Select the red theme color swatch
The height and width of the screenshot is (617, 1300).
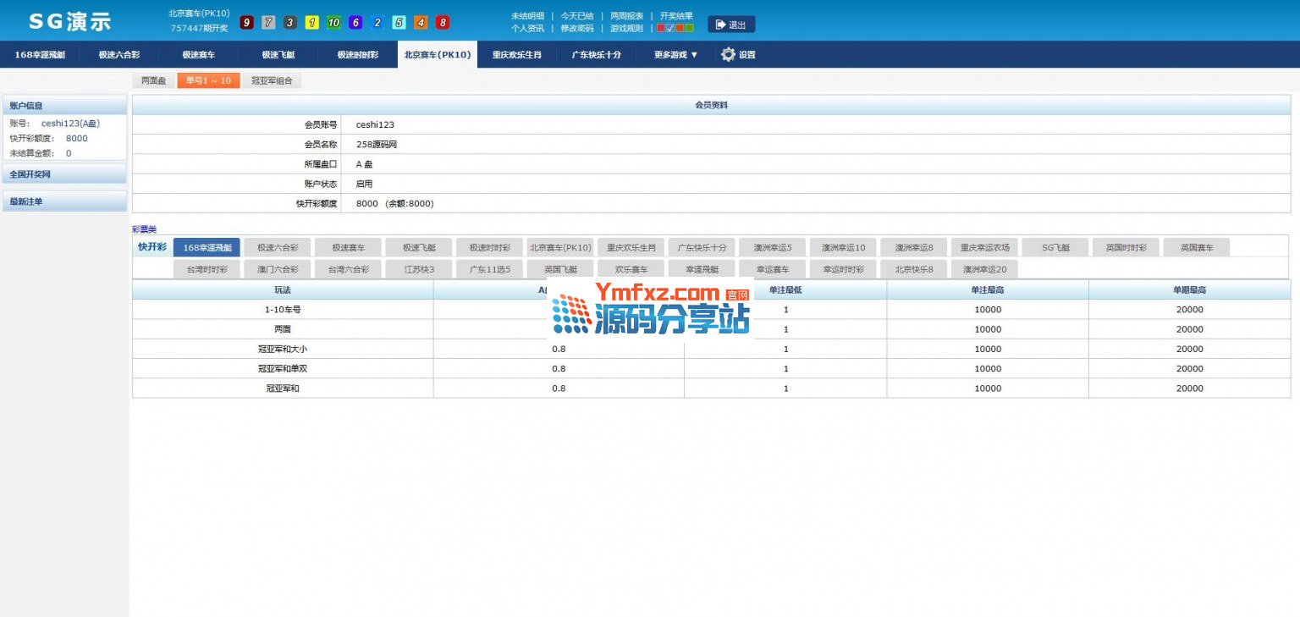coord(661,28)
